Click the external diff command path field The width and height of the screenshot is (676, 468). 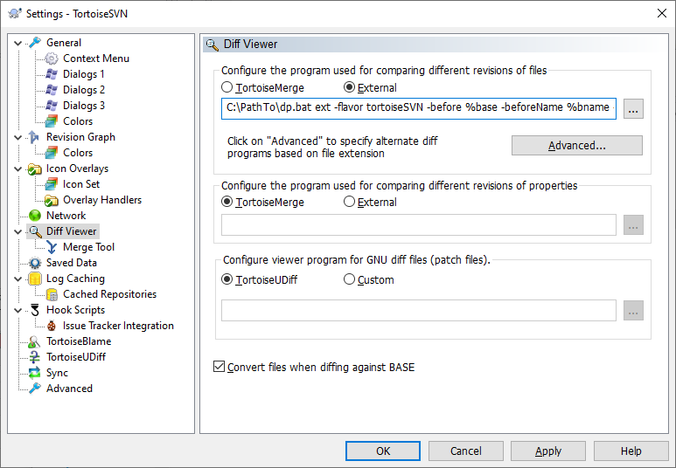(419, 108)
